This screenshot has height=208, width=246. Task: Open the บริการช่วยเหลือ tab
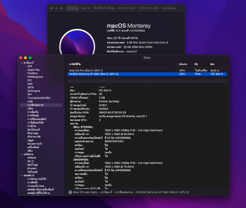(x=148, y=8)
